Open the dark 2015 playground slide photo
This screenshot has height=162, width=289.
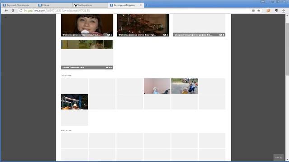[x=75, y=102]
